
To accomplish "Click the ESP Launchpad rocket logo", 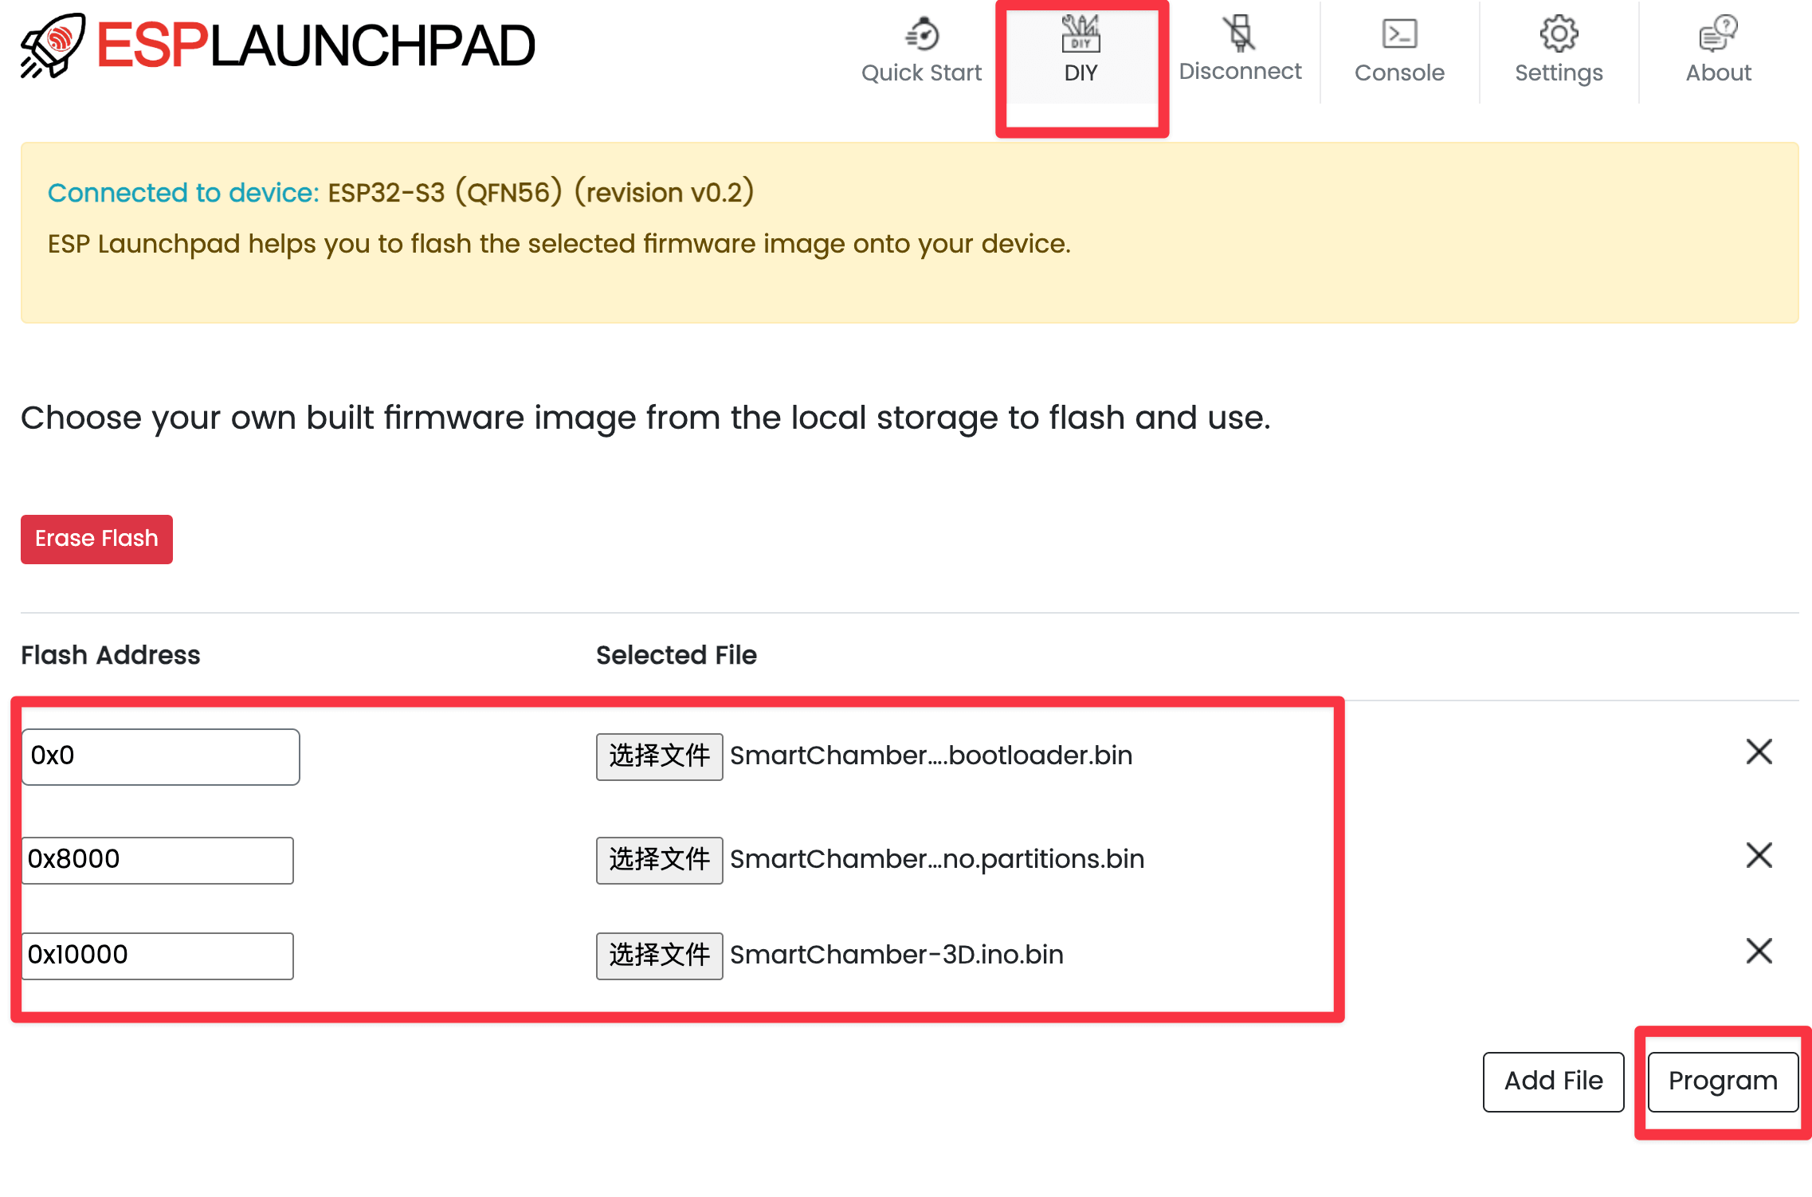I will (x=53, y=45).
